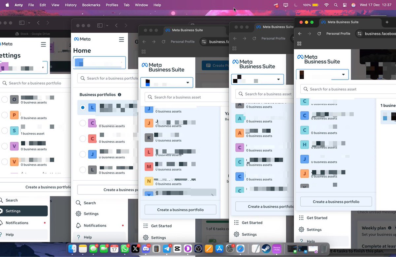Reload page in frontmost Meta Business Suite window

tap(319, 34)
